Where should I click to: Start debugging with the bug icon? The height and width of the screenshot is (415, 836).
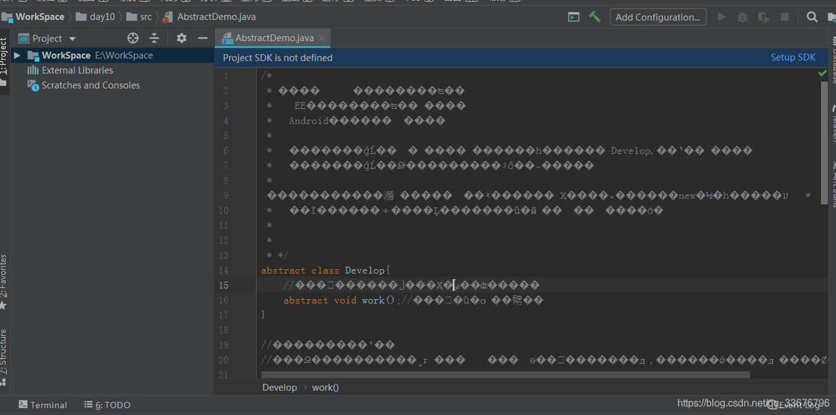coord(742,17)
